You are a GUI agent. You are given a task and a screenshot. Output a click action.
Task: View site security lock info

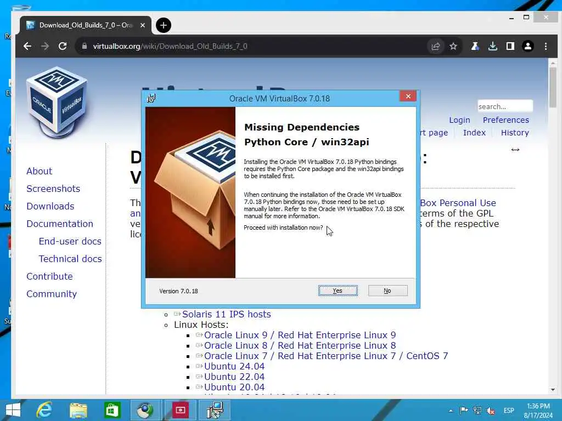[85, 46]
